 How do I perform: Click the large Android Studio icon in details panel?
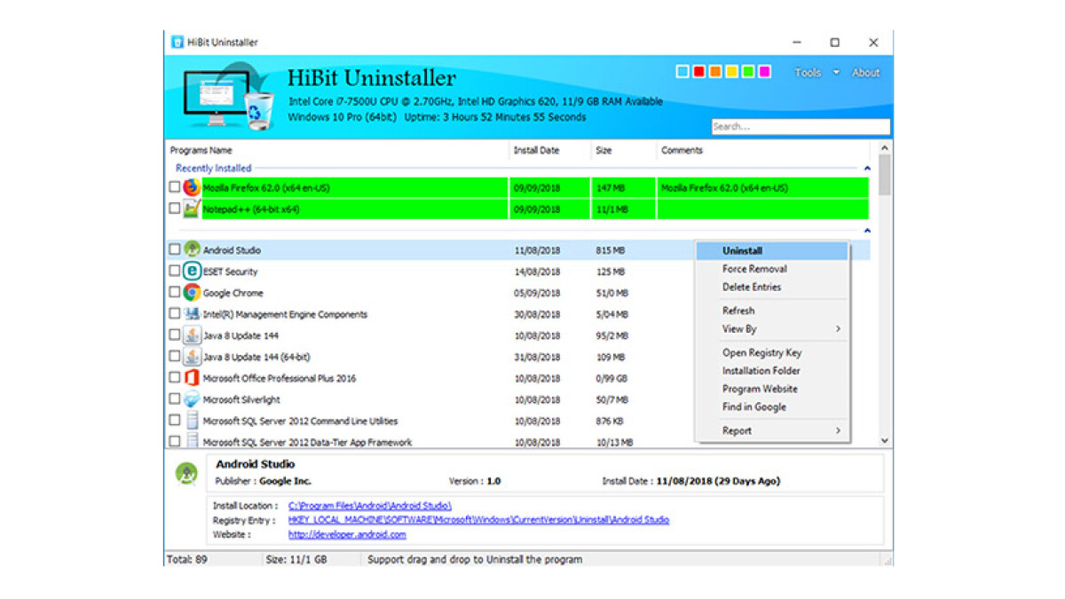click(187, 475)
